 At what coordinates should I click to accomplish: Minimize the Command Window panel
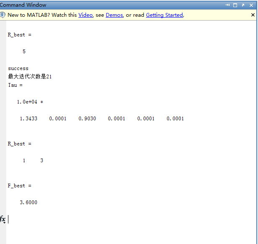pyautogui.click(x=227, y=5)
